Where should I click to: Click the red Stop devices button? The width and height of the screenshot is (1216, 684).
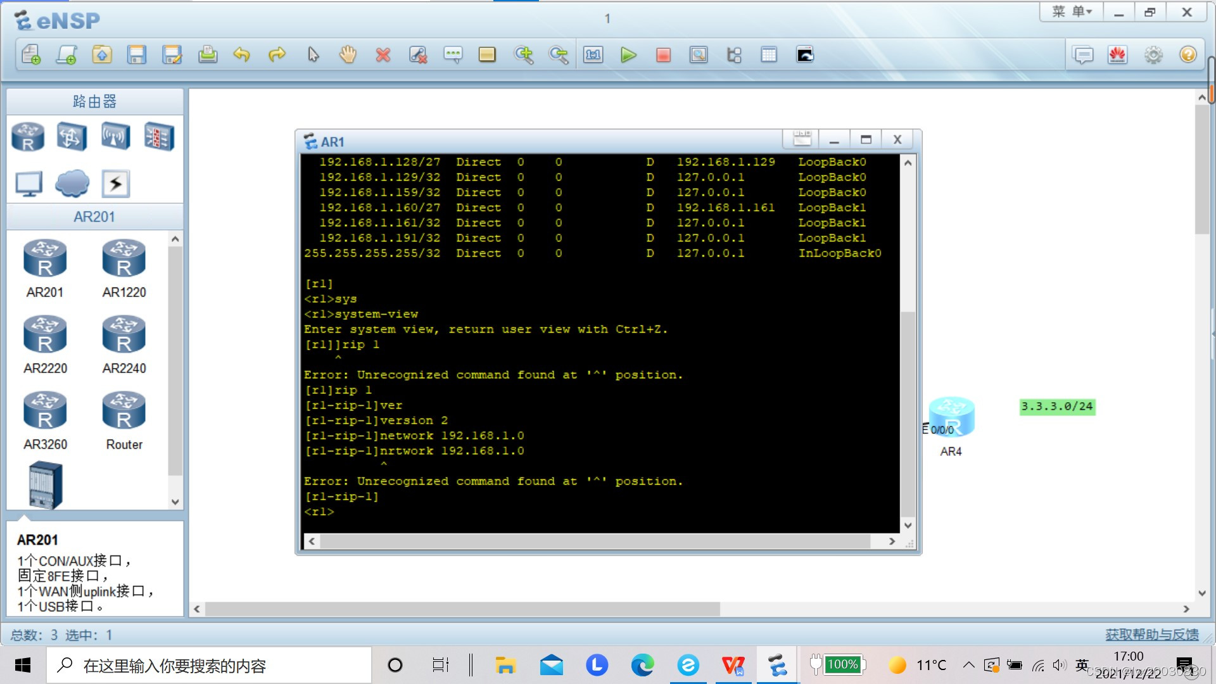coord(663,55)
